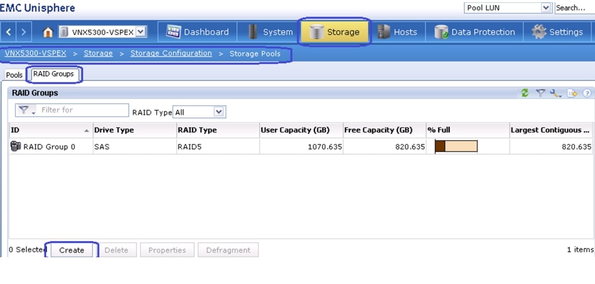Image resolution: width=595 pixels, height=284 pixels.
Task: Refresh the RAID Groups list
Action: 525,93
